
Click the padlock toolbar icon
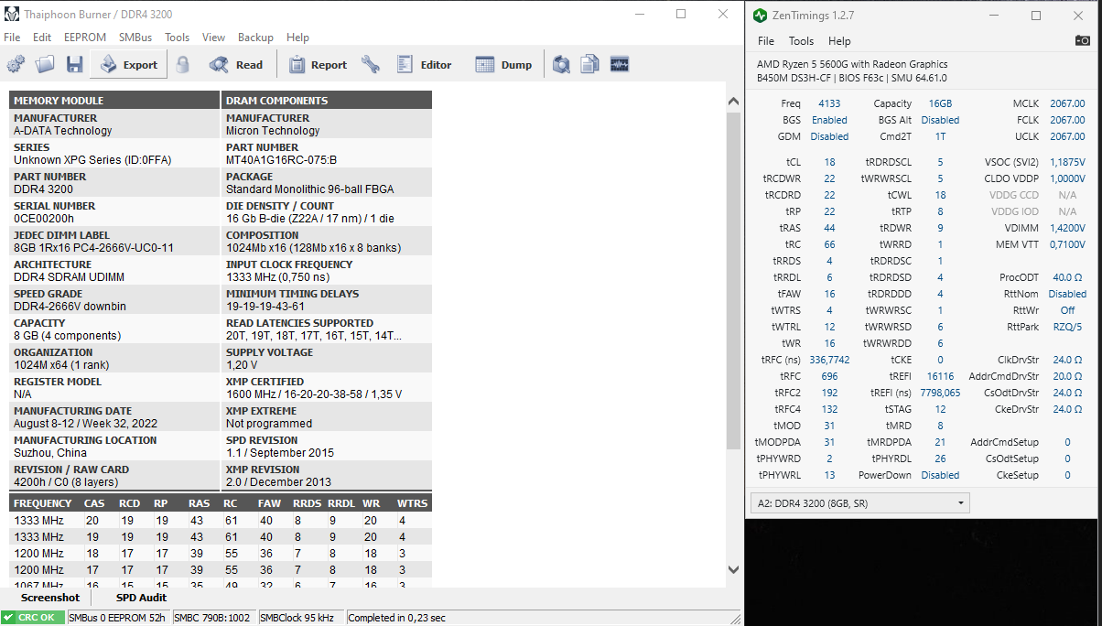tap(183, 64)
